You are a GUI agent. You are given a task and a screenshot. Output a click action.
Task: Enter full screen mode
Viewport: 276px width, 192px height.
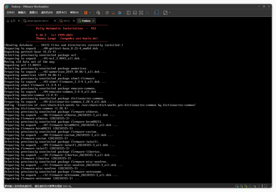point(141,12)
